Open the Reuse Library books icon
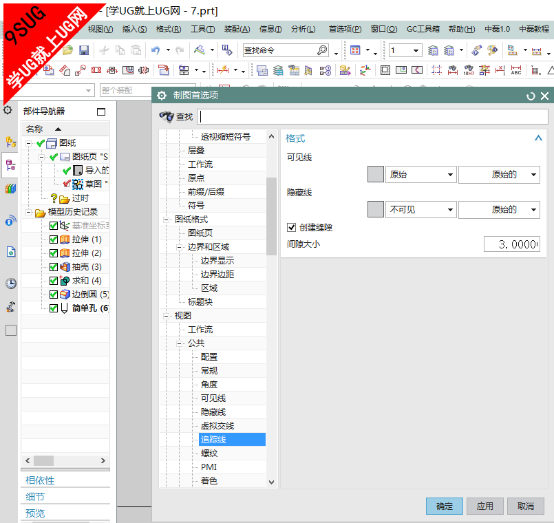 tap(10, 189)
